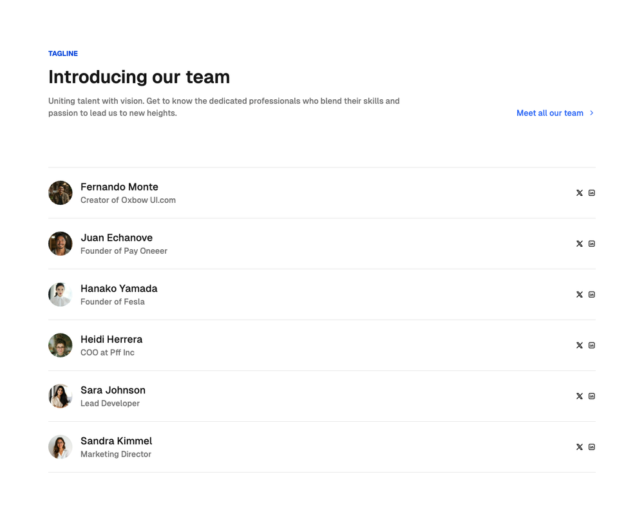Click the Meet all our team link
The width and height of the screenshot is (644, 521).
555,113
